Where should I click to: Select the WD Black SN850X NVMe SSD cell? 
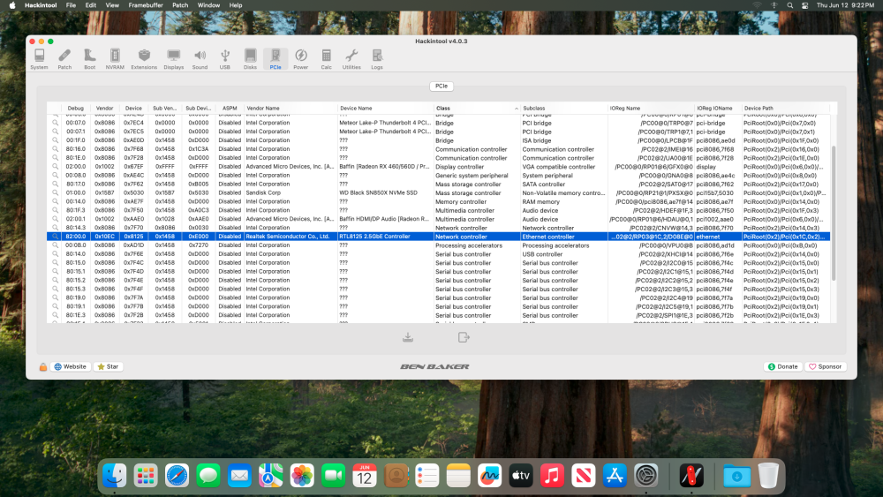pos(385,192)
